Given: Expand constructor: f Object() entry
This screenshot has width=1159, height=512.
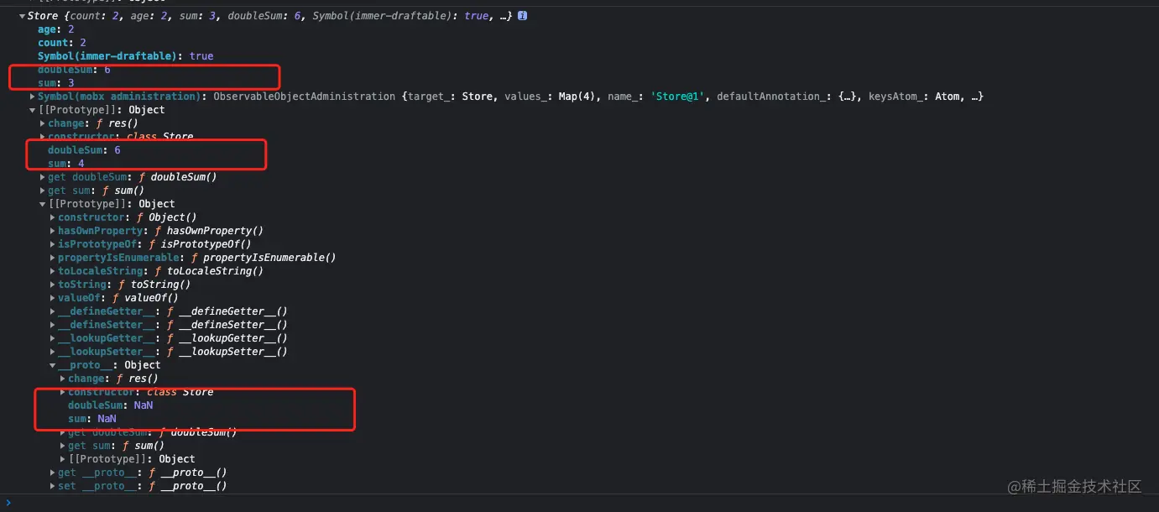Looking at the screenshot, I should [53, 217].
